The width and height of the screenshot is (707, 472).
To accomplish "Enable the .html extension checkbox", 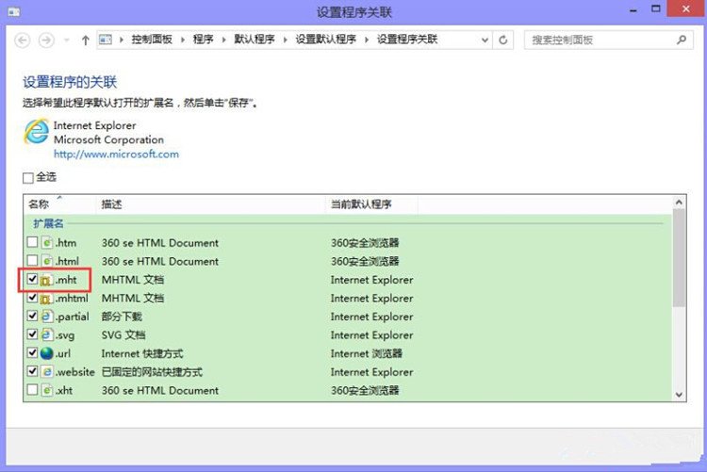I will click(x=32, y=261).
